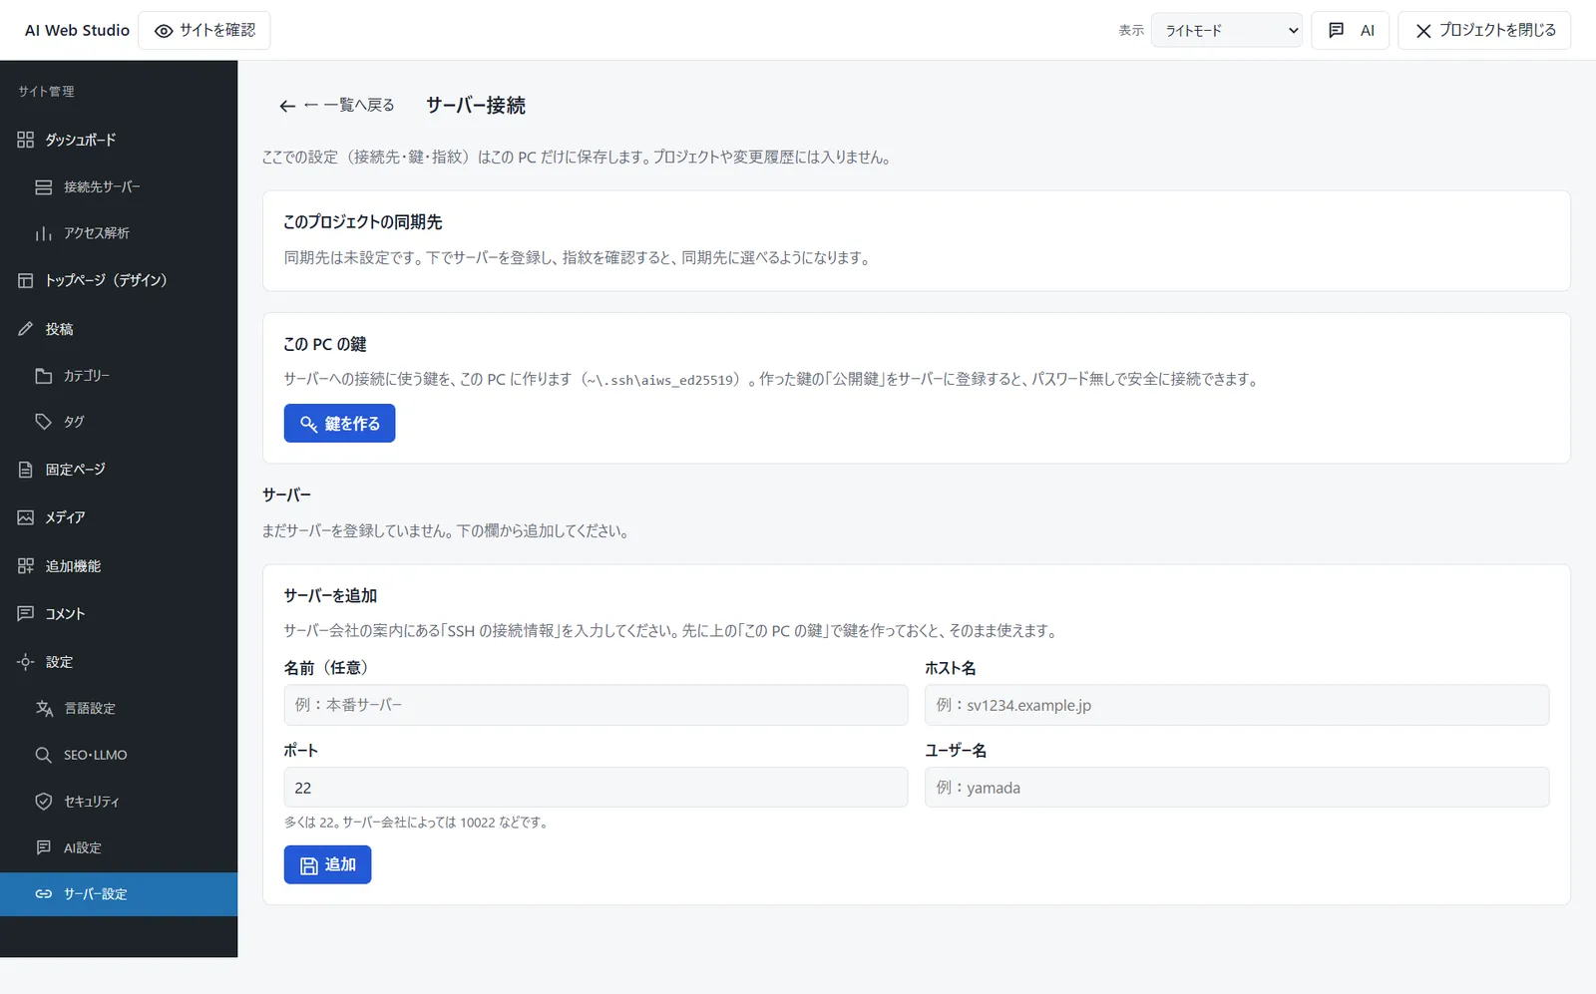Click the サーバー設定 link icon
The image size is (1596, 994).
pyautogui.click(x=44, y=894)
